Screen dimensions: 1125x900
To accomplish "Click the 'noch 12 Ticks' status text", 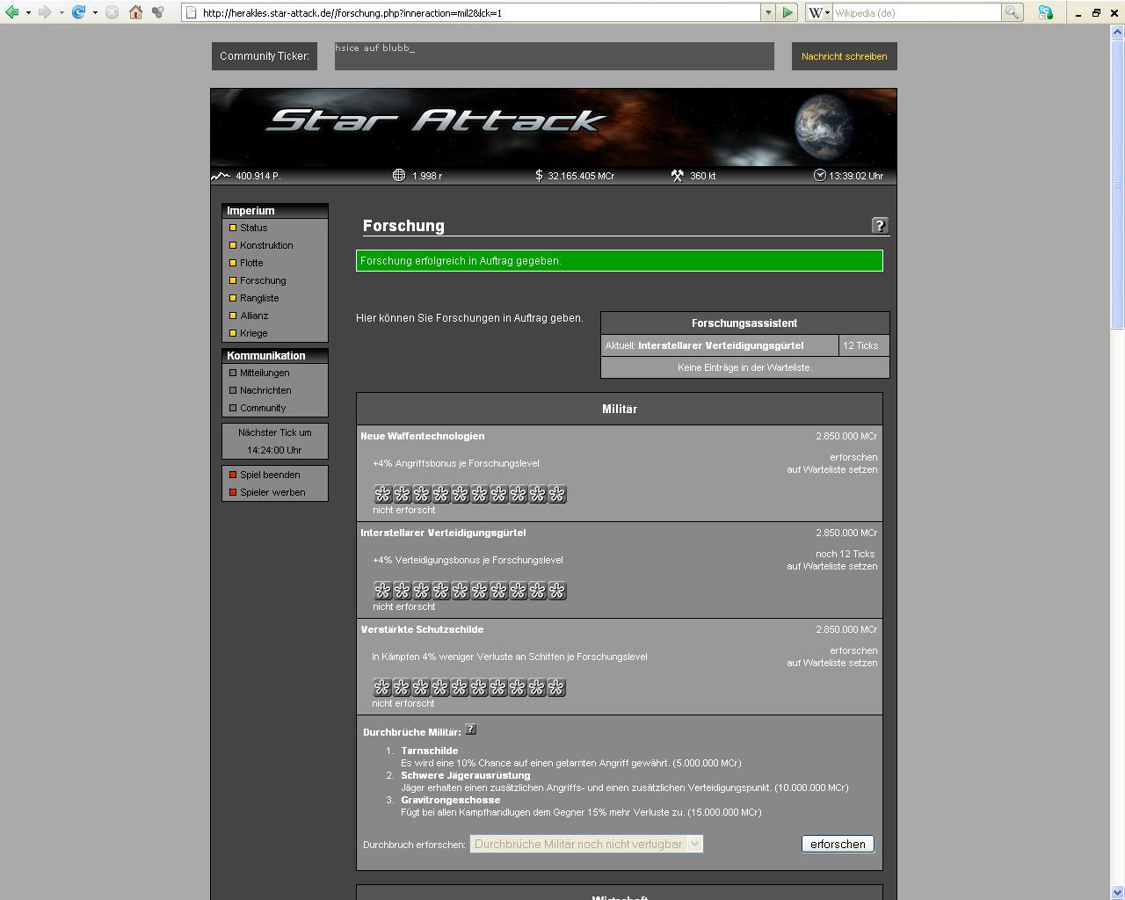I will 846,554.
